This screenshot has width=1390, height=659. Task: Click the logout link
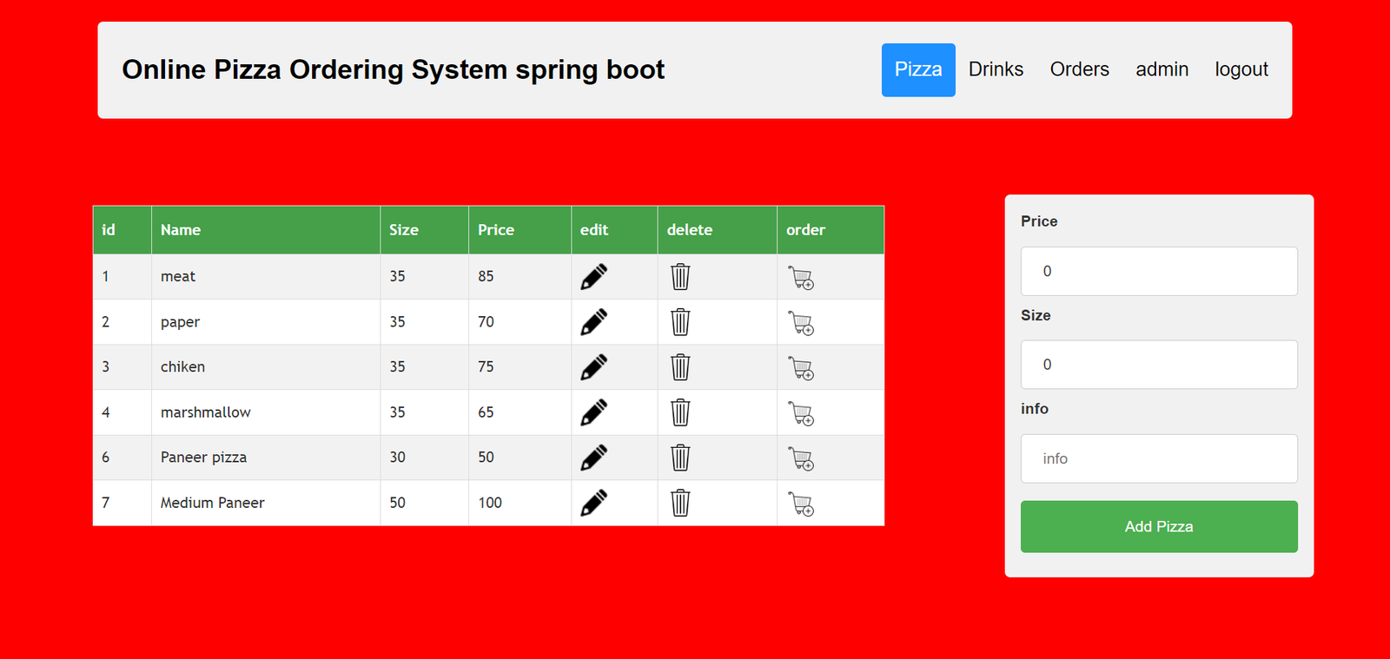pyautogui.click(x=1241, y=69)
